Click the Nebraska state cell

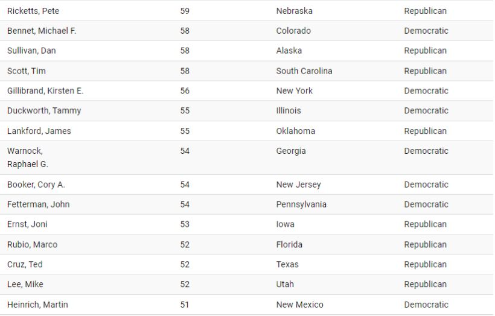coord(295,11)
